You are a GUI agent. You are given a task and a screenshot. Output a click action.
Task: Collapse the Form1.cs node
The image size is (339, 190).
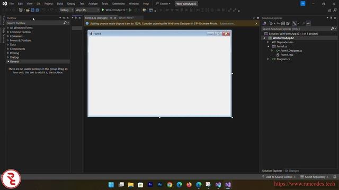268,46
